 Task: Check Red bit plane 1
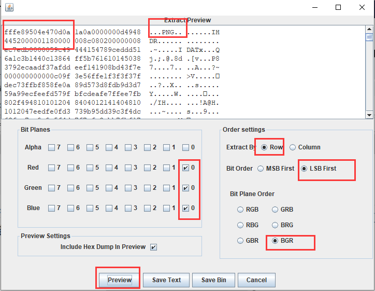[166, 168]
